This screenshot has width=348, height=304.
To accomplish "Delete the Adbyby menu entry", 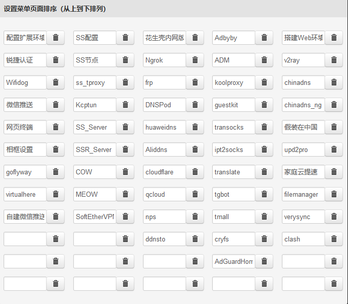I will [x=264, y=38].
